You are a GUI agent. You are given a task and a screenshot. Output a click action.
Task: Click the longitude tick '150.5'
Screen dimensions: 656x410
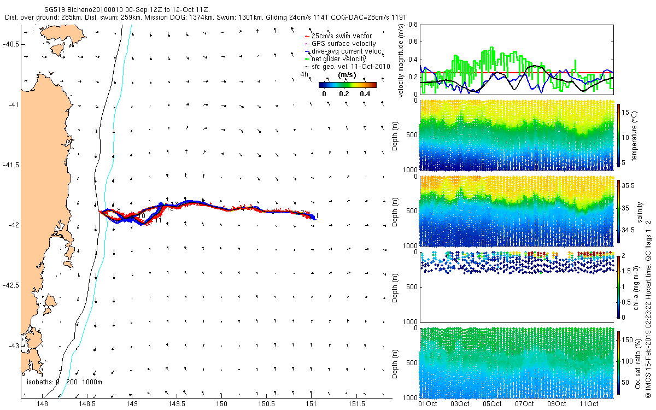(267, 404)
